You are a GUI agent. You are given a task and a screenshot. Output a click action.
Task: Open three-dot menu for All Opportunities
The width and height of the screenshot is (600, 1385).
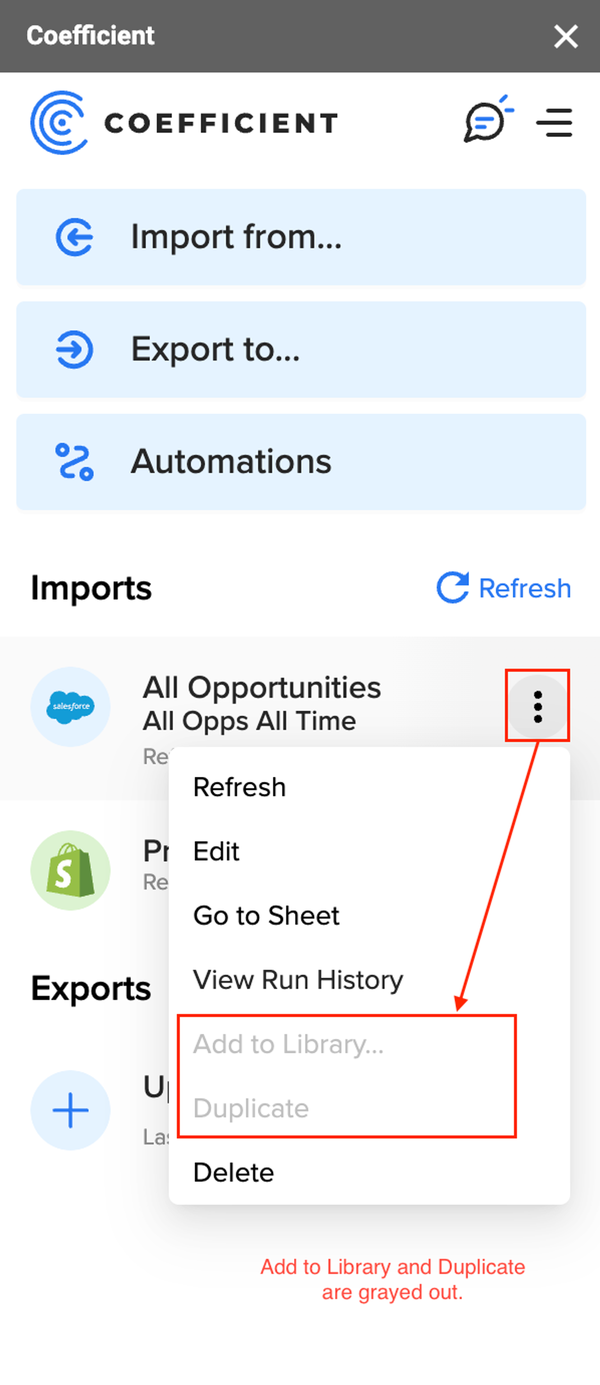[x=537, y=706]
